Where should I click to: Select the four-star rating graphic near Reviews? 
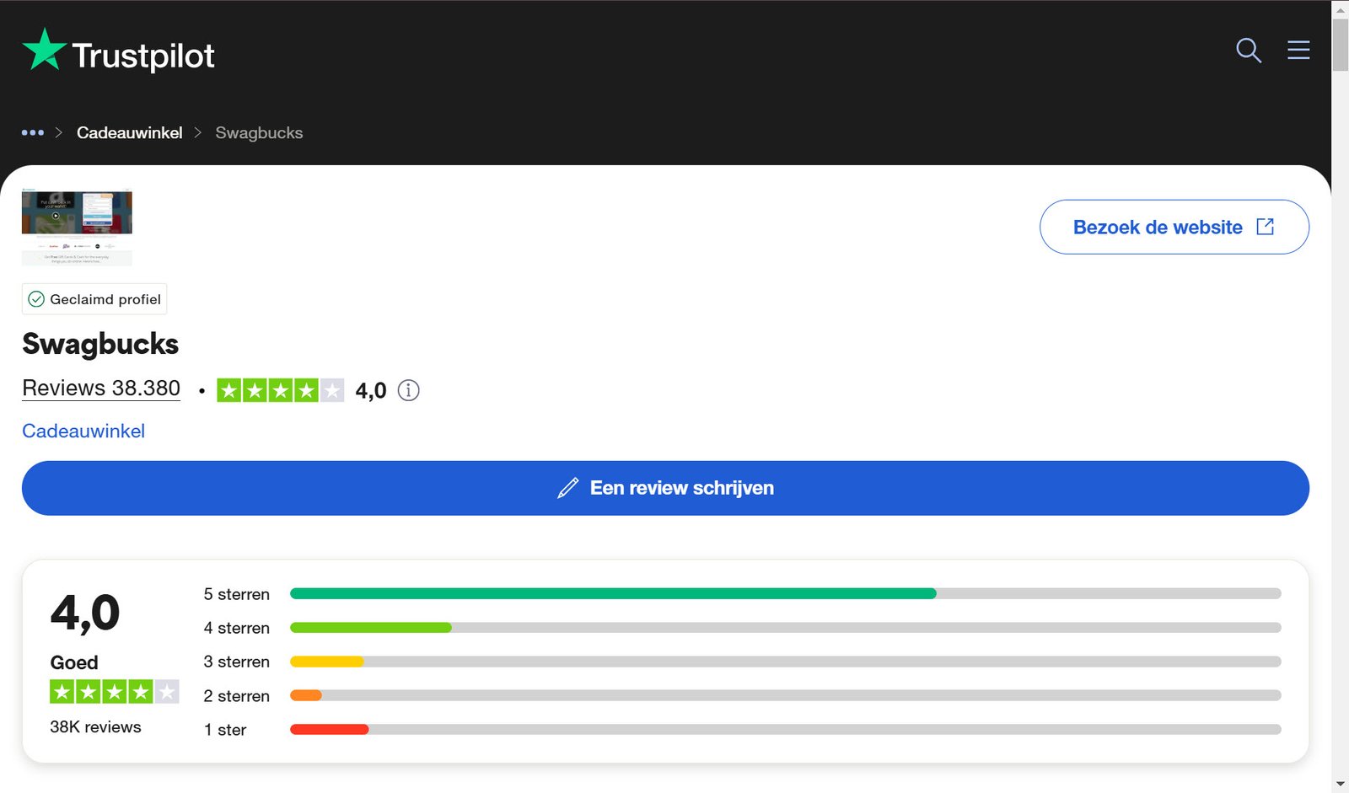pos(282,390)
